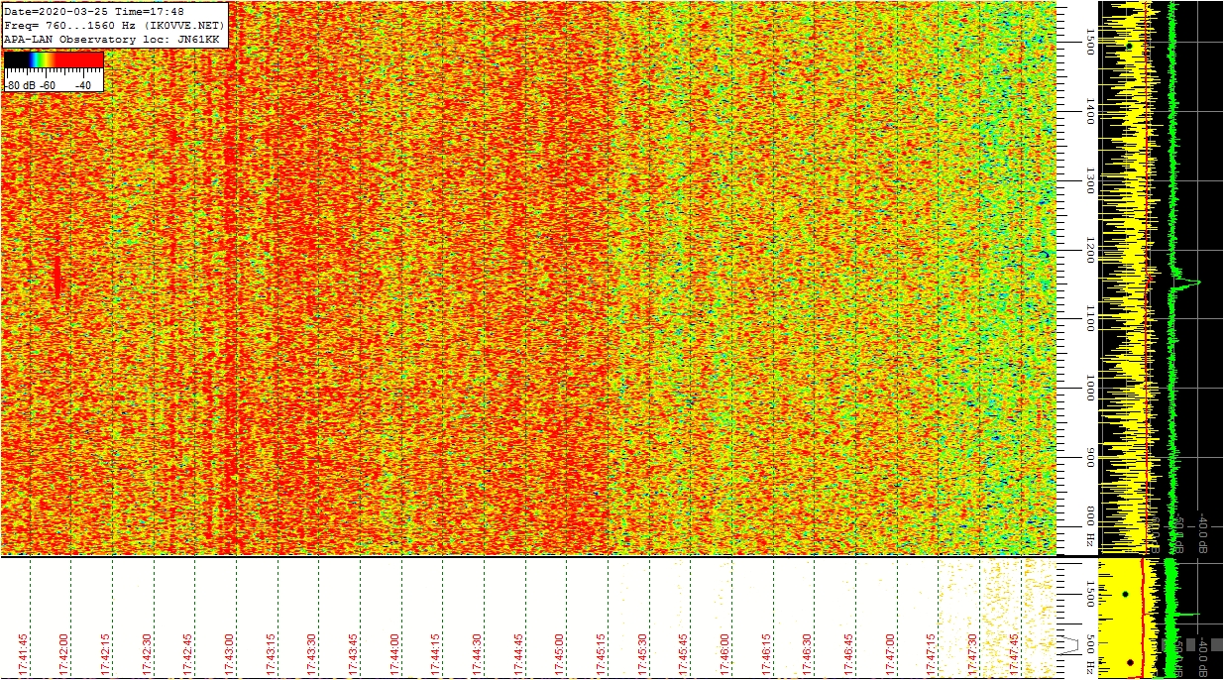Click the 1500 label on main frequency axis
This screenshot has height=680, width=1224.
point(1090,41)
